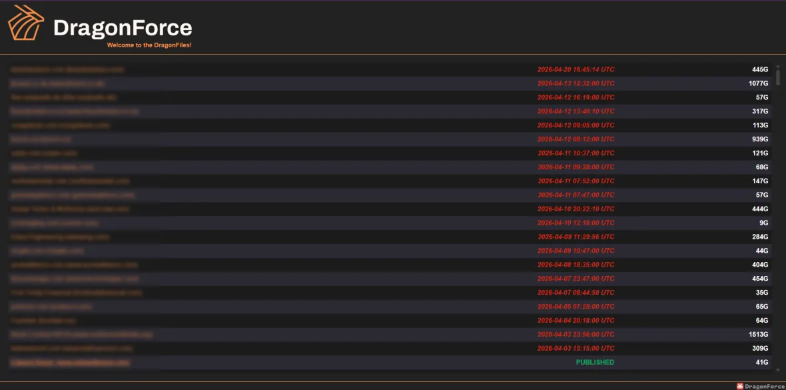Click date 2026-04-07 08:44:58 UTC
786x390 pixels.
click(x=576, y=292)
